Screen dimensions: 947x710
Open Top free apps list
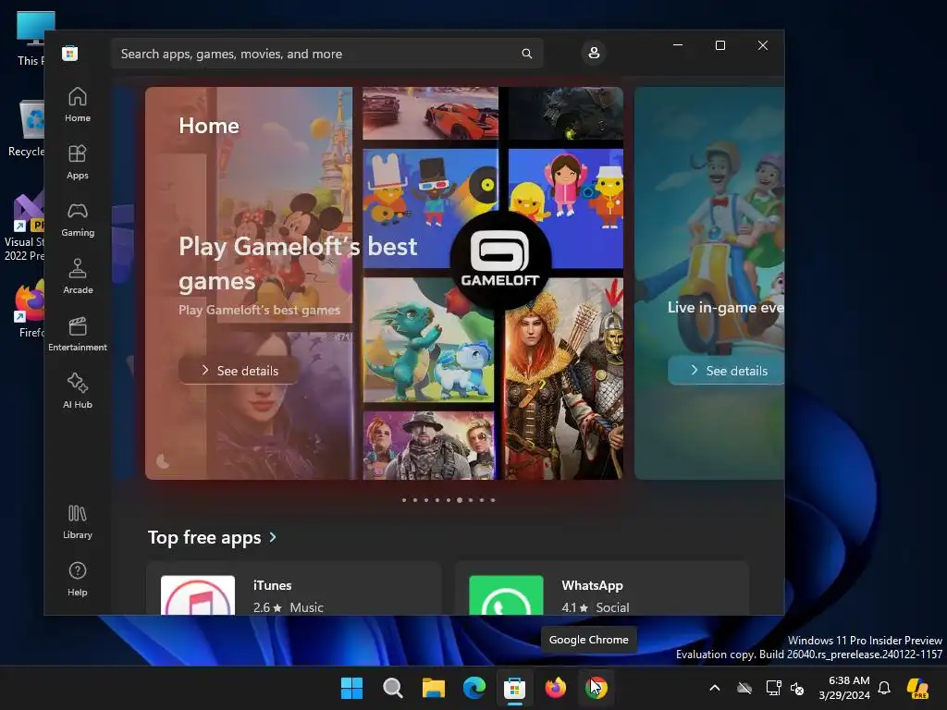[204, 537]
